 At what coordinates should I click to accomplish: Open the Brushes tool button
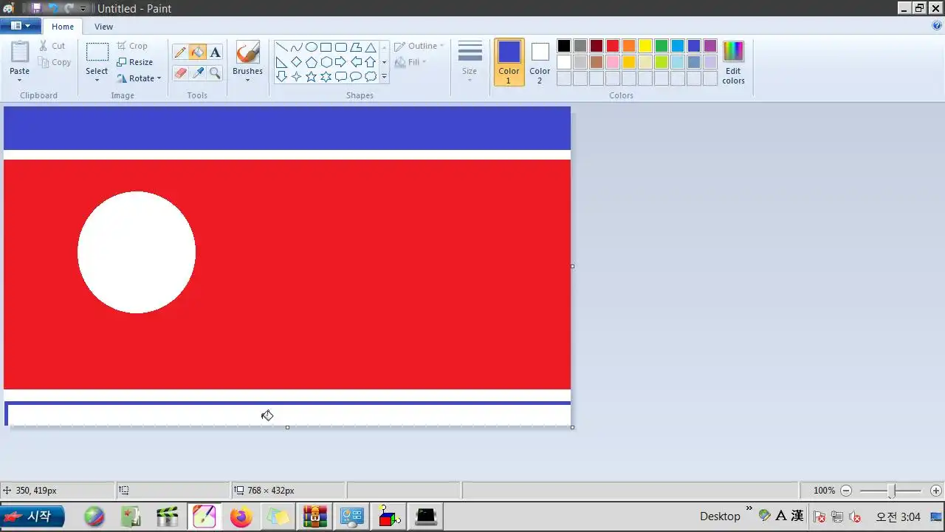[247, 58]
